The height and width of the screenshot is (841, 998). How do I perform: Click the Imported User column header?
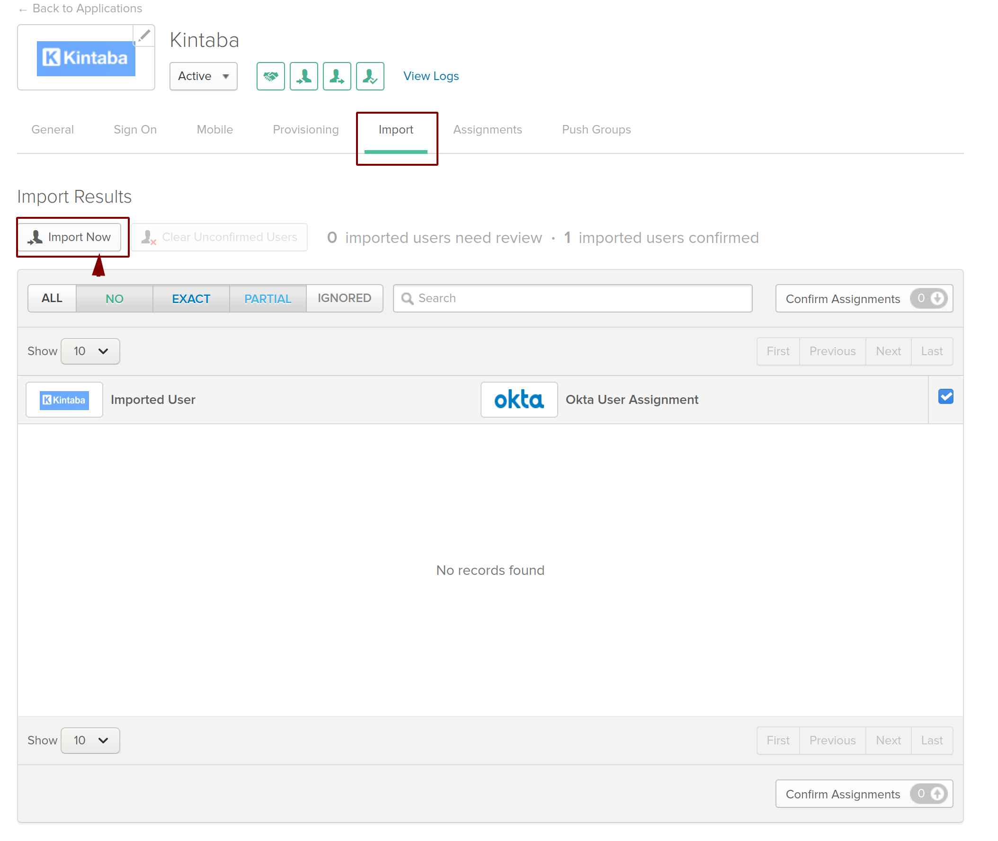[x=153, y=400]
